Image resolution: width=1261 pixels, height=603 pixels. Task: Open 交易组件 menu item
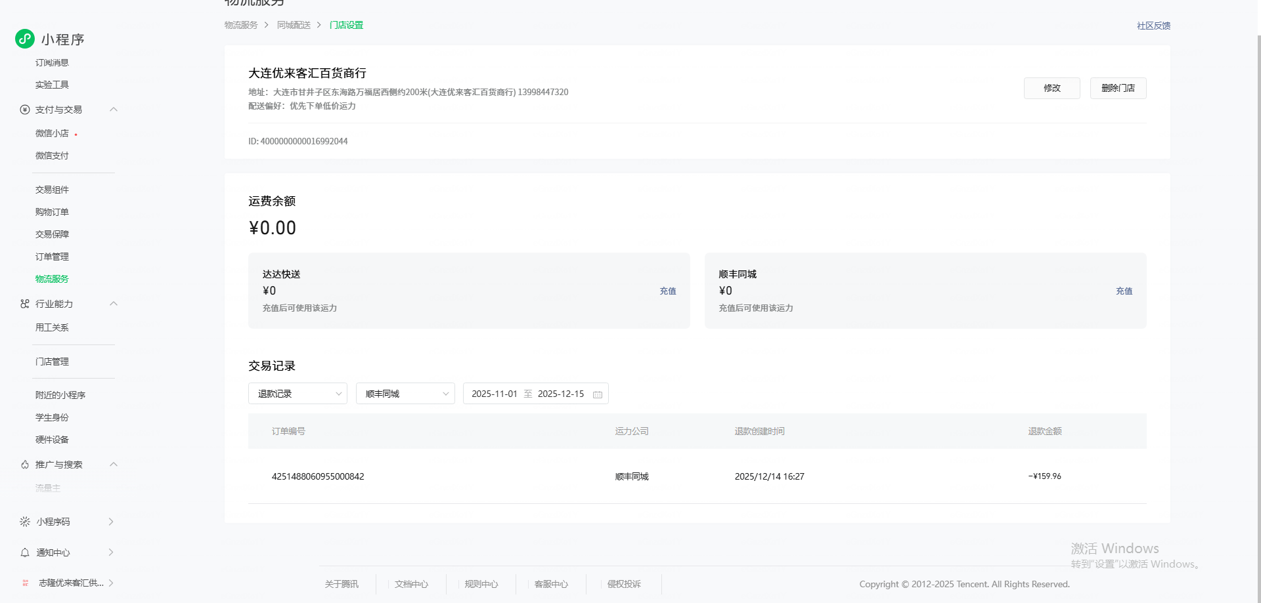pos(52,190)
